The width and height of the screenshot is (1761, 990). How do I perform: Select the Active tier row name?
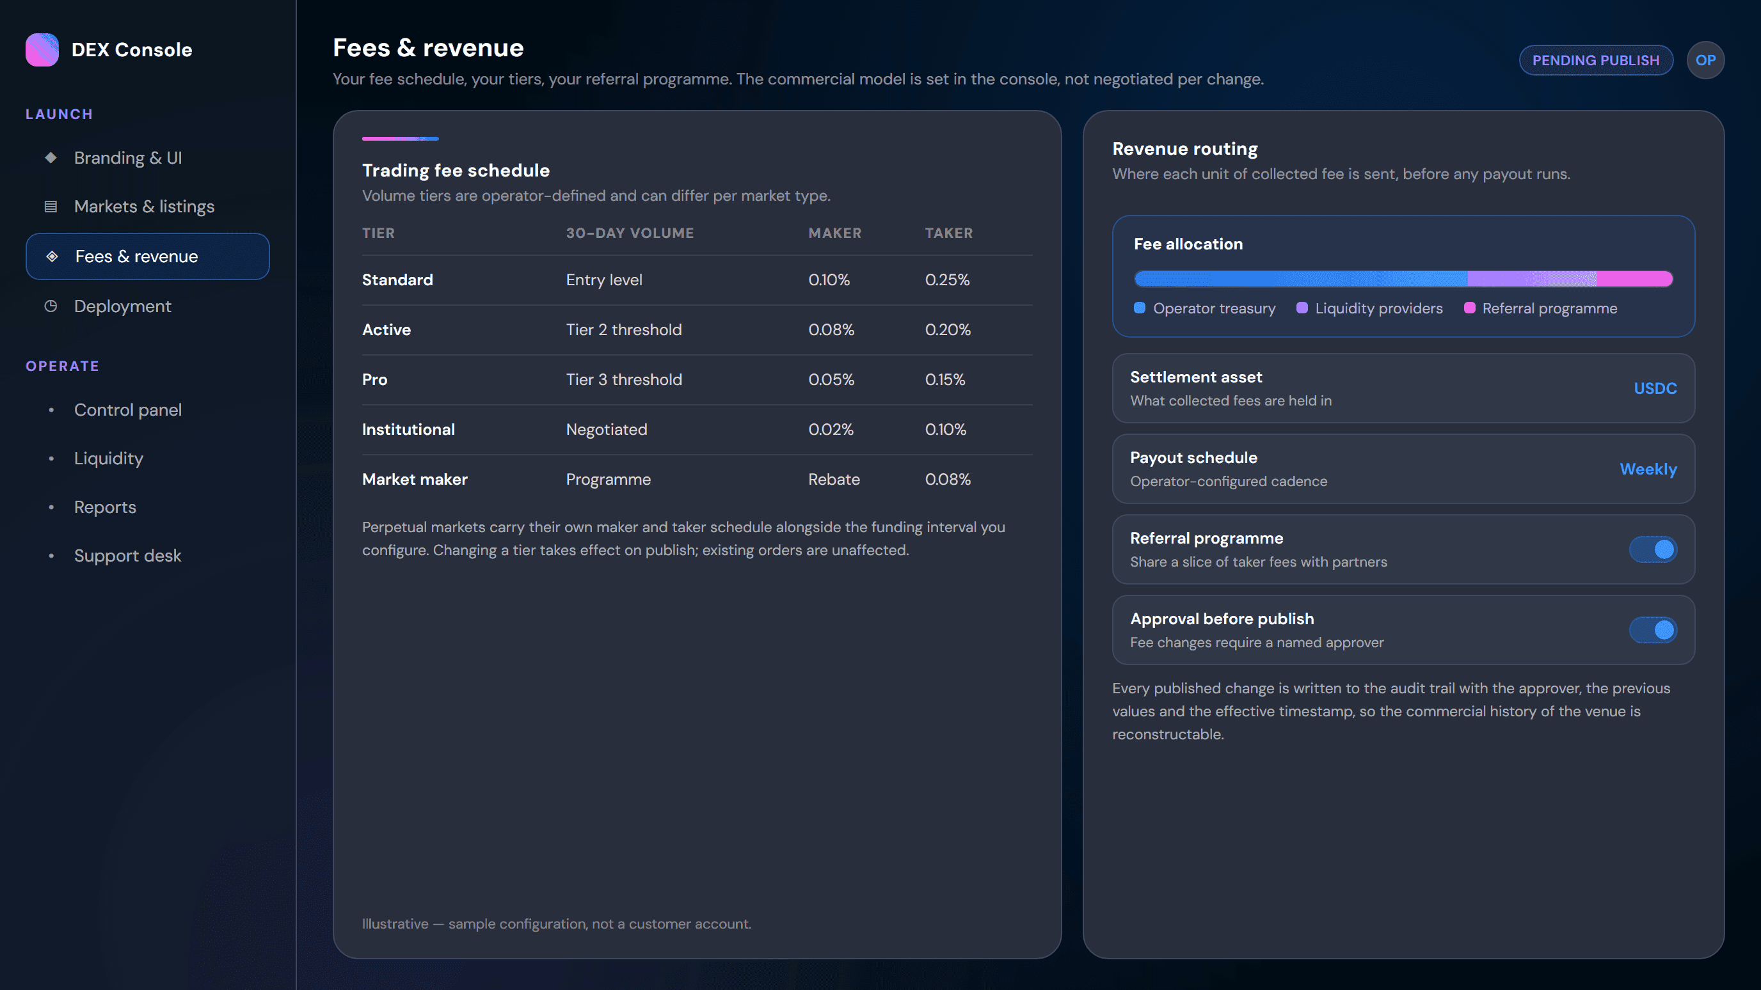(386, 329)
